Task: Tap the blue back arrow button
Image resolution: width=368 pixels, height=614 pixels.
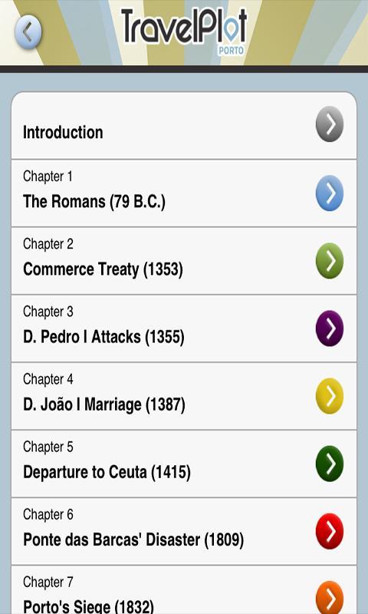Action: click(x=28, y=32)
